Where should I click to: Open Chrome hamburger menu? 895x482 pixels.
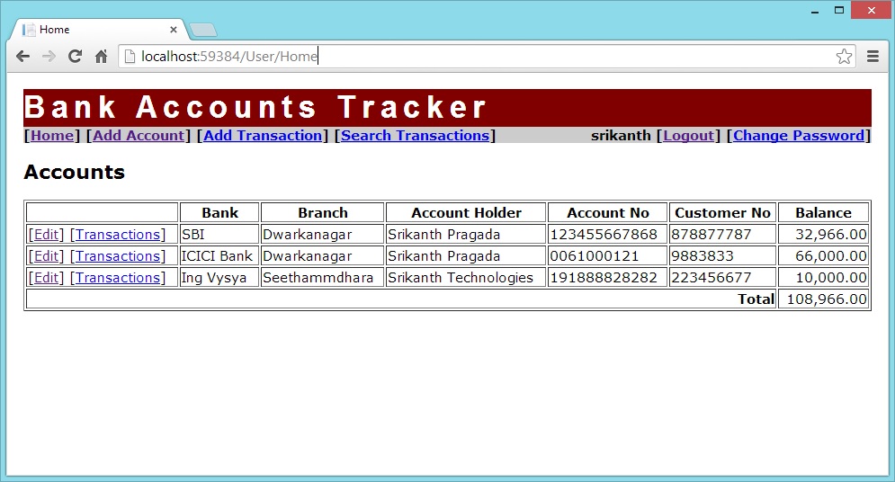click(873, 57)
